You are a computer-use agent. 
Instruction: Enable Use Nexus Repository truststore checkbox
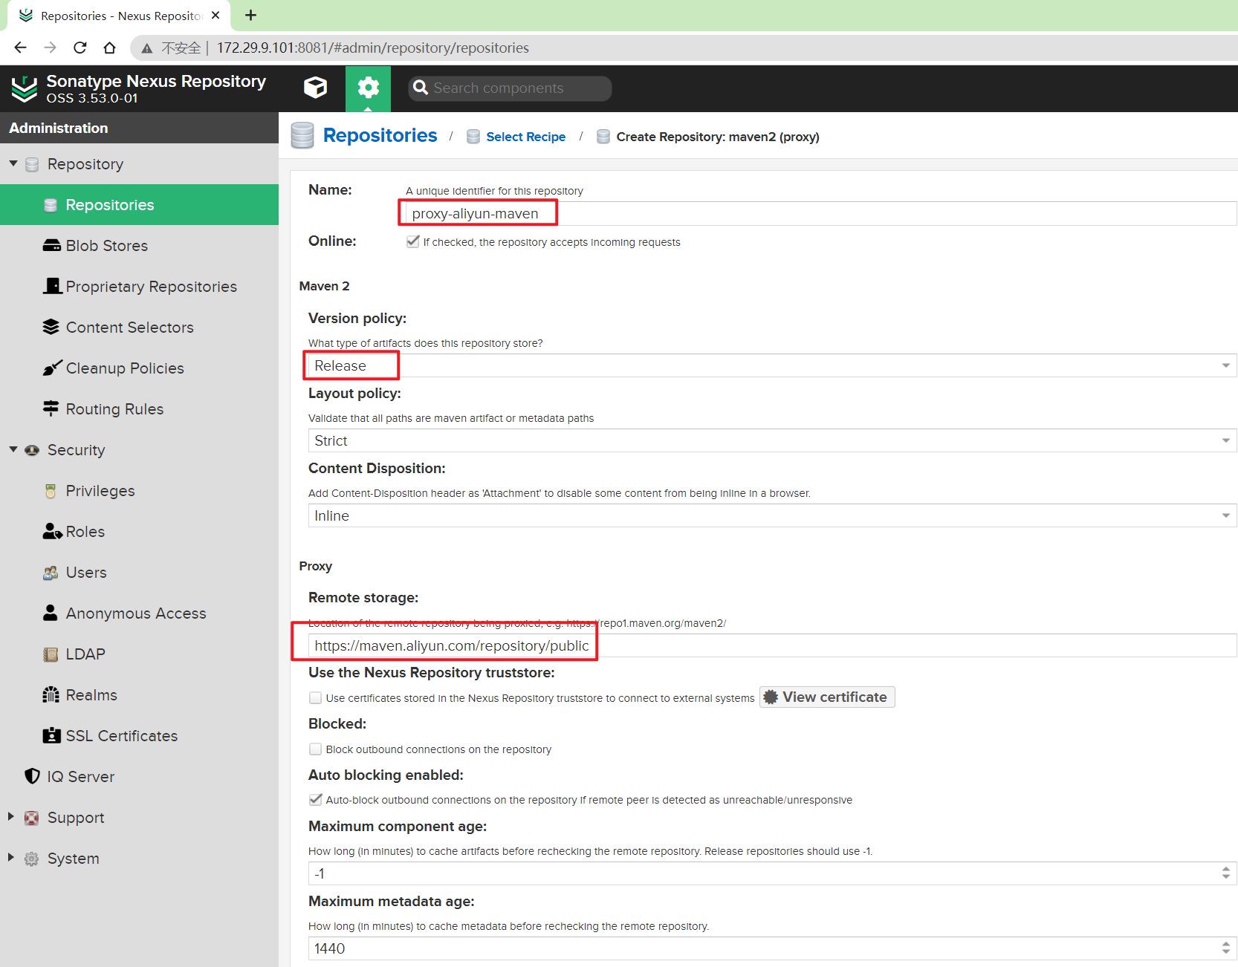[316, 697]
